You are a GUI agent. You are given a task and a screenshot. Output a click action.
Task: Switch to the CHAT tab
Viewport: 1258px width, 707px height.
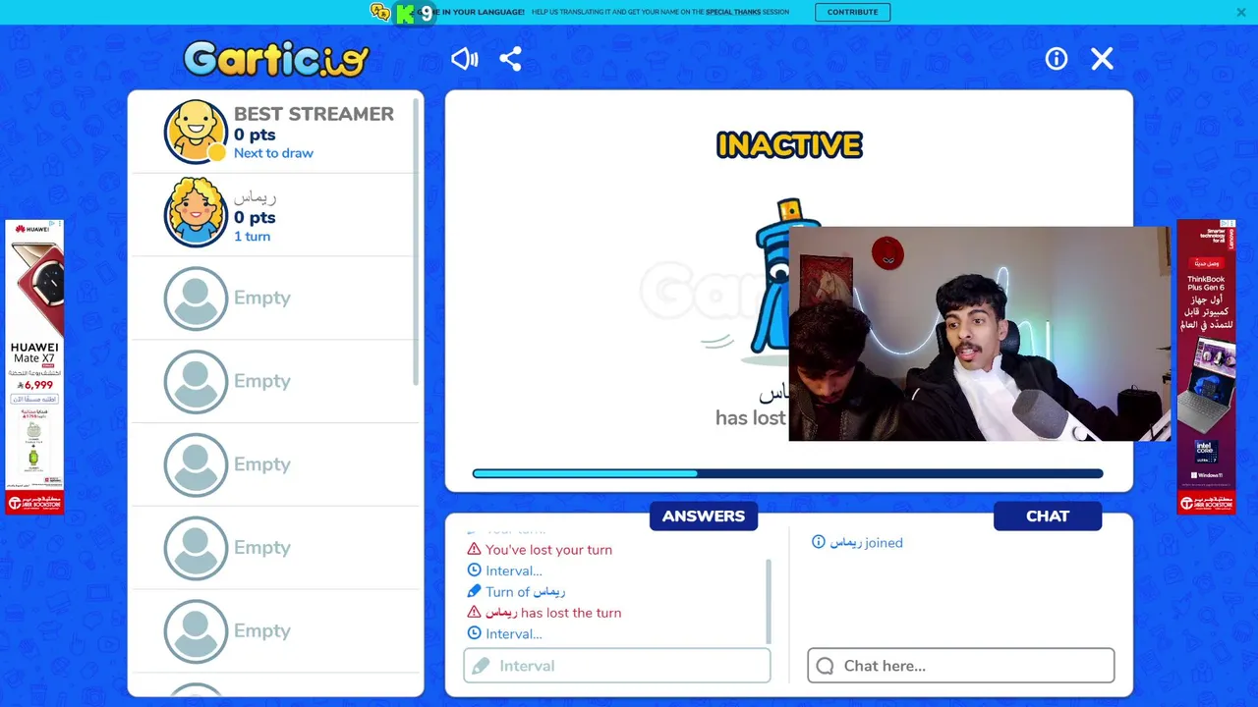(1048, 516)
